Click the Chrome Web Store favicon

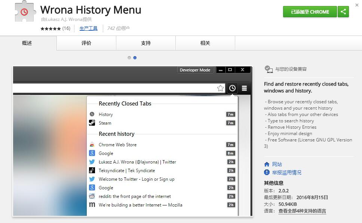pos(92,144)
